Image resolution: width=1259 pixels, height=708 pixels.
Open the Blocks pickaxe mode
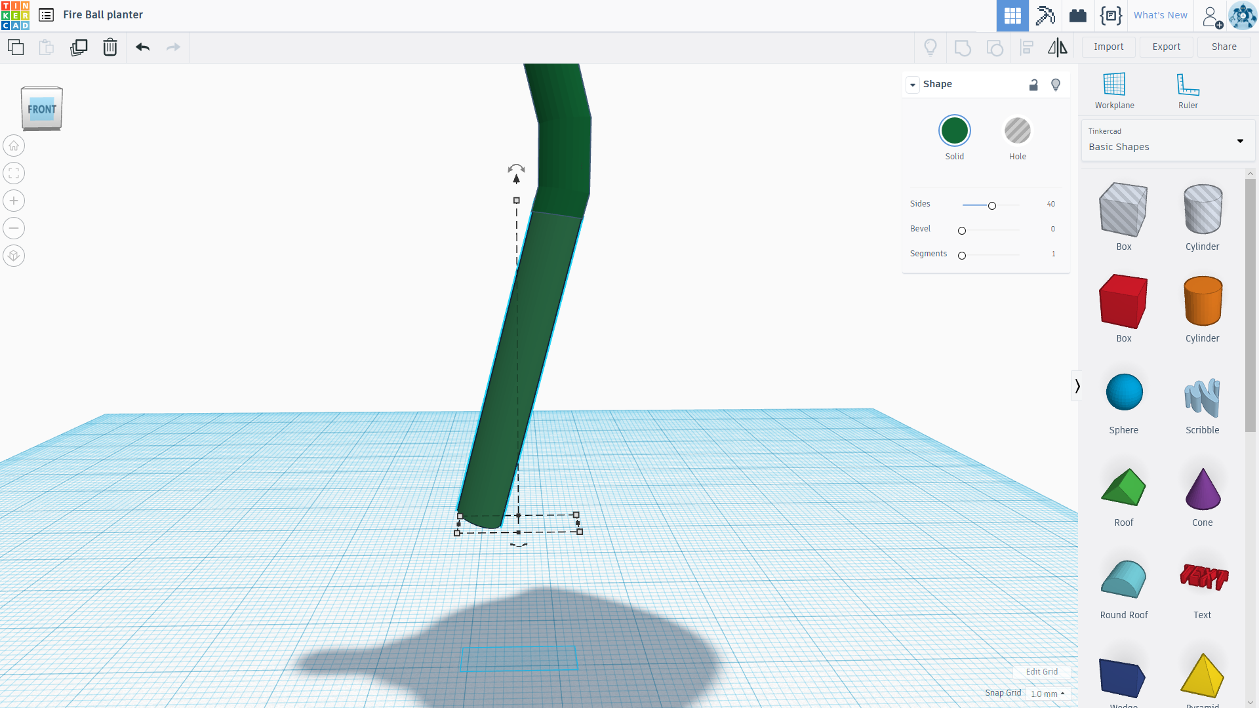[1045, 15]
